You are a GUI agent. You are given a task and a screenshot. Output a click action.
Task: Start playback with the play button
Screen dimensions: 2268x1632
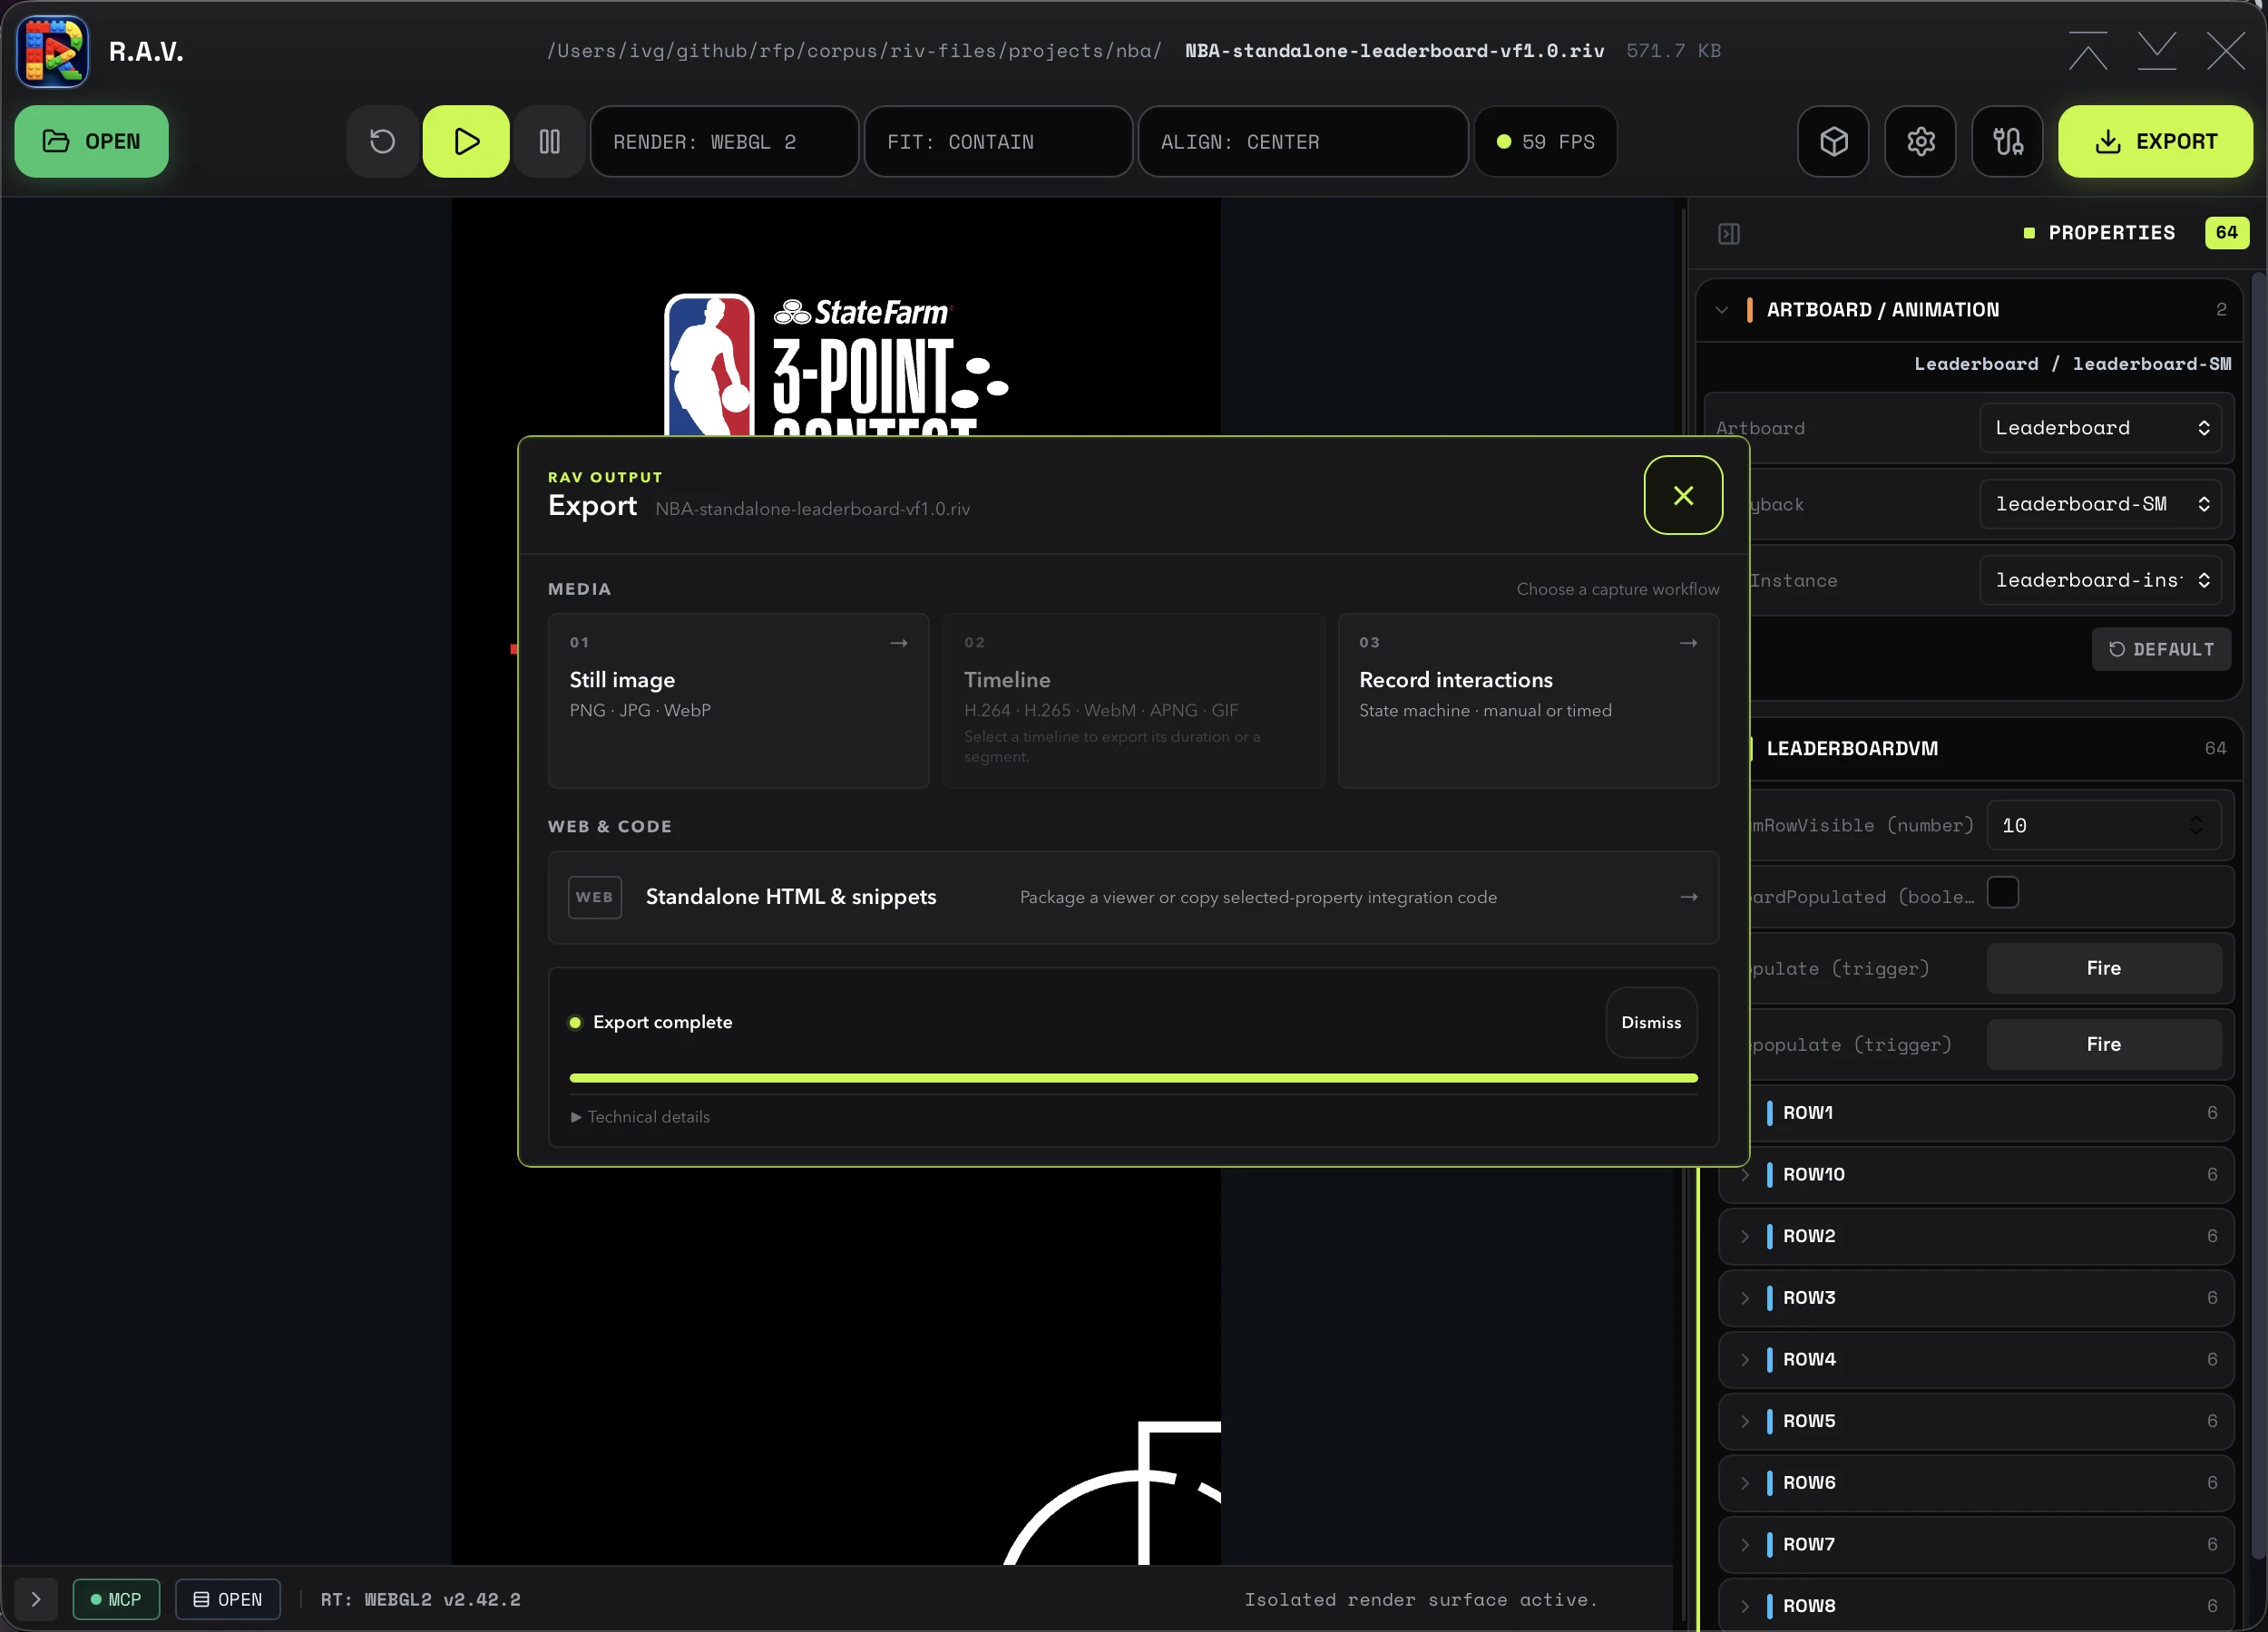[466, 141]
